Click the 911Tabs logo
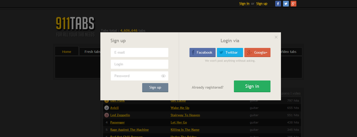Screen dimensions: 357x137 click(75, 27)
